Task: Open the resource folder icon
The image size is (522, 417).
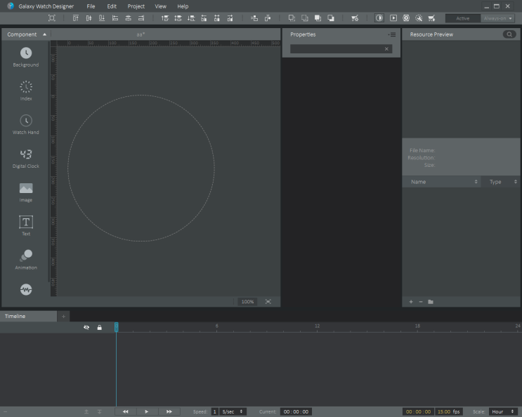Action: pos(431,302)
